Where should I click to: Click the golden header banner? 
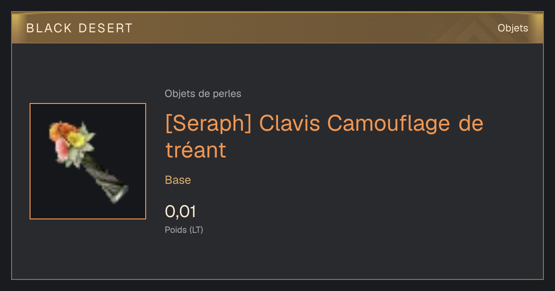click(x=277, y=28)
